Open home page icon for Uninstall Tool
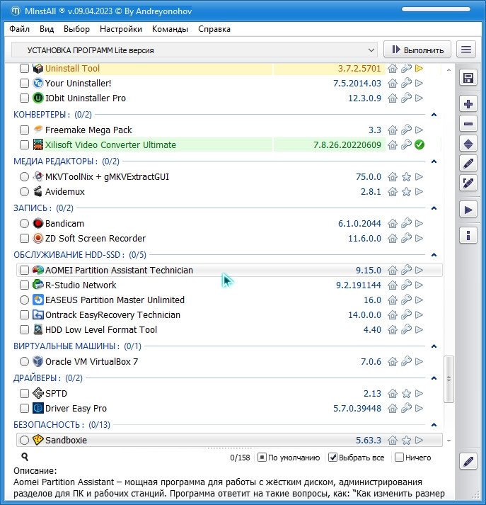The image size is (486, 505). pos(393,68)
